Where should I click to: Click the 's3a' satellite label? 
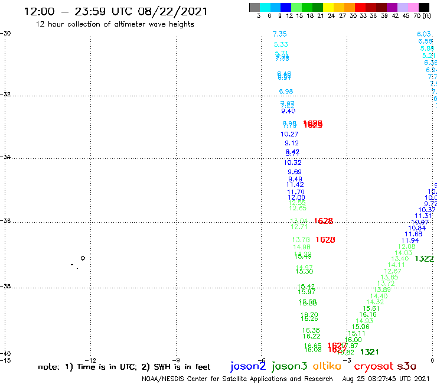[406, 366]
